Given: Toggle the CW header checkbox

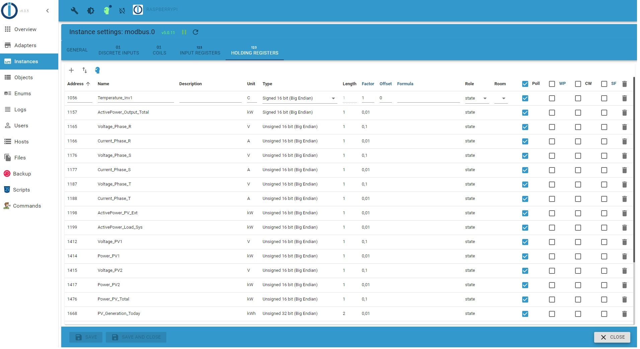Looking at the screenshot, I should point(578,84).
